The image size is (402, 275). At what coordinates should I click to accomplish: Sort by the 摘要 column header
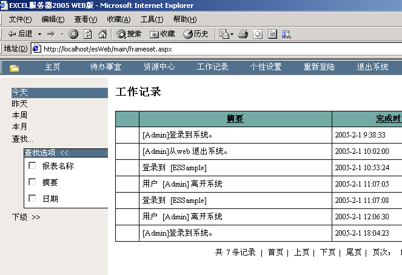(x=235, y=119)
